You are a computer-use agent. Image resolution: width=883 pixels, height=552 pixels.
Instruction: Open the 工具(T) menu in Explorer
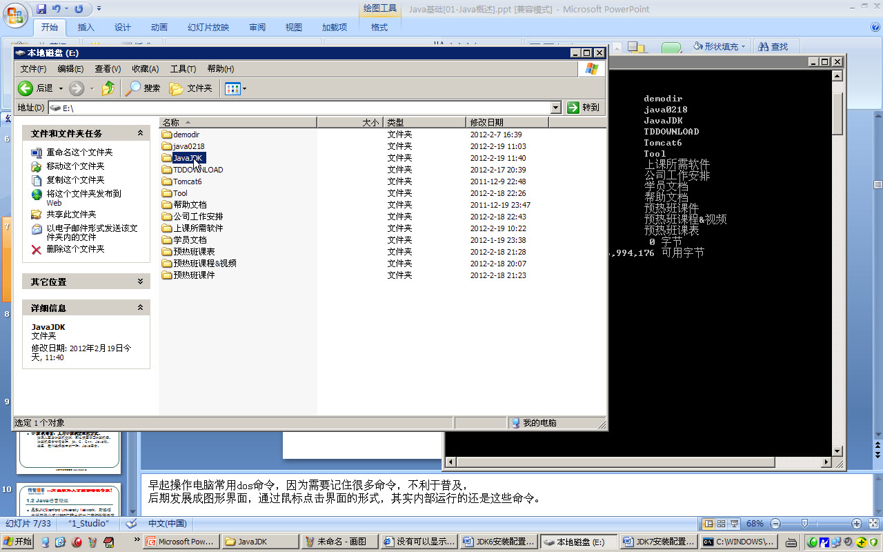coord(183,69)
